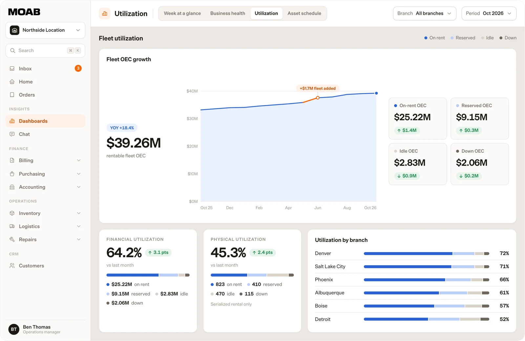Click the Inventory box icon
The width and height of the screenshot is (525, 341).
12,213
